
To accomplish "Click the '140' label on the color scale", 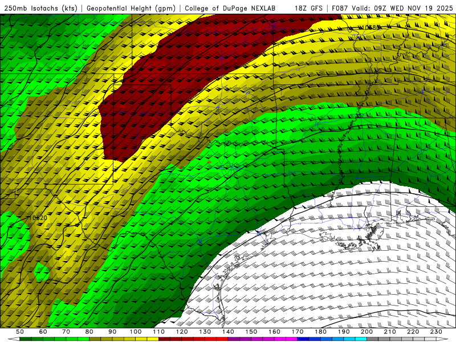I will 228,332.
